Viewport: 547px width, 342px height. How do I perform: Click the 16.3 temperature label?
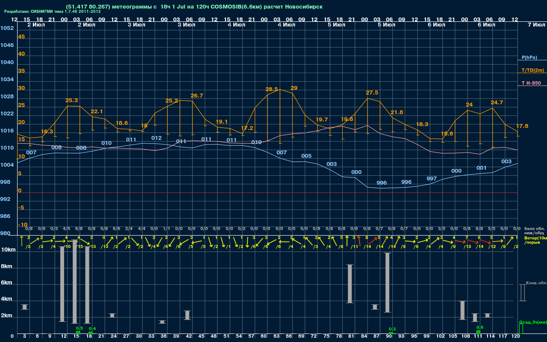tap(47, 132)
